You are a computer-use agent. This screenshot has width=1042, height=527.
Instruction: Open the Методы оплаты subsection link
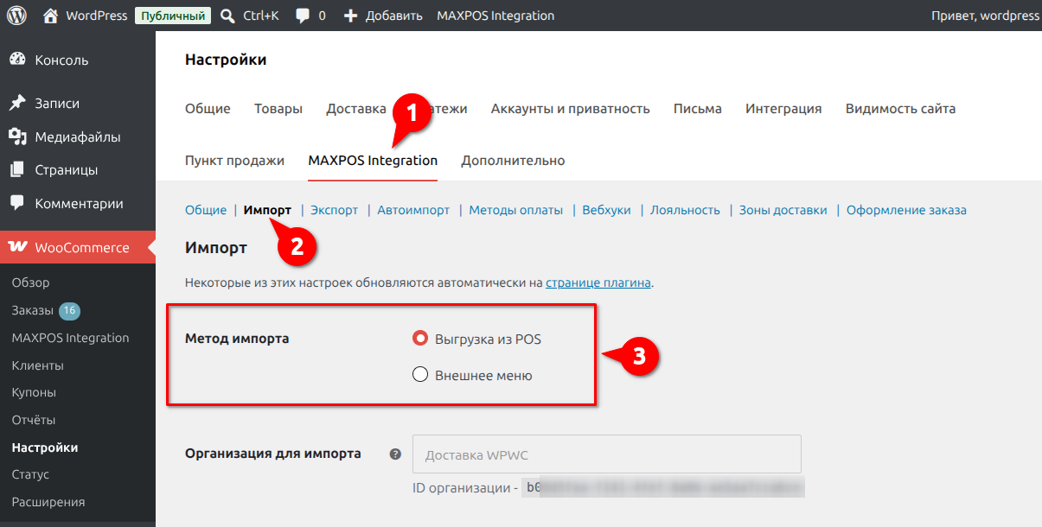(x=515, y=210)
